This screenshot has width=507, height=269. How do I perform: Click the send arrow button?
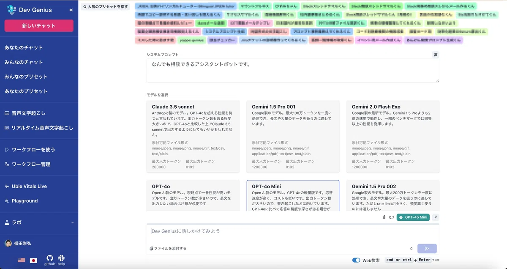click(x=427, y=249)
